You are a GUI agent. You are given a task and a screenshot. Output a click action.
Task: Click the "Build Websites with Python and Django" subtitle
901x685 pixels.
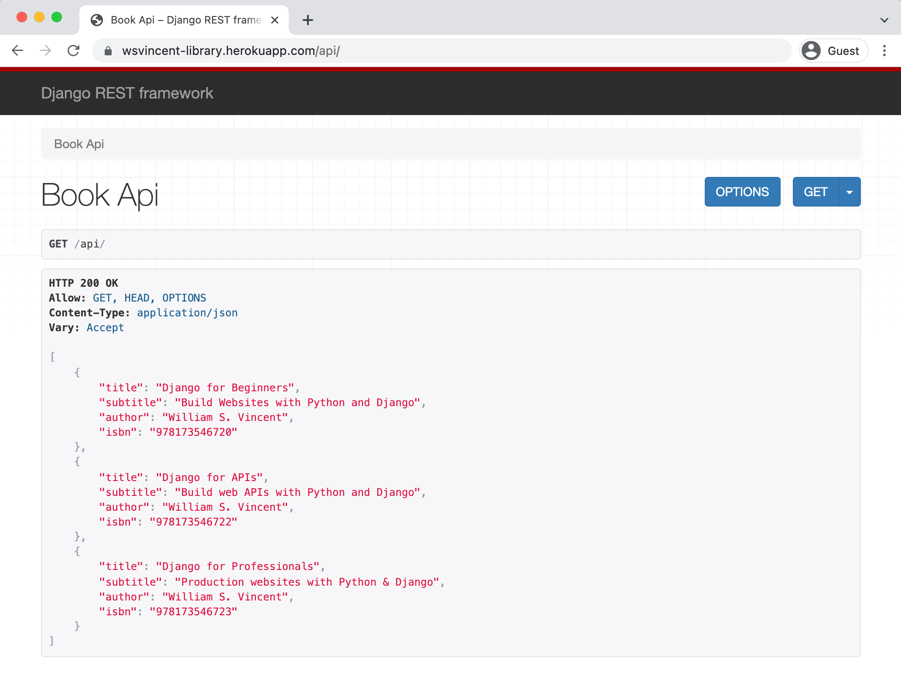coord(297,403)
